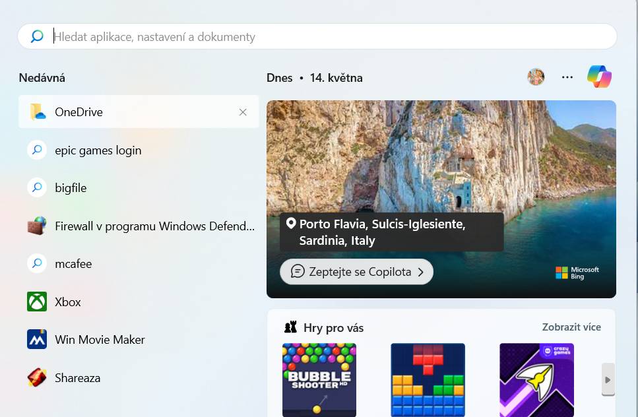
Task: Select the 'bigfile' recent search
Action: (71, 188)
